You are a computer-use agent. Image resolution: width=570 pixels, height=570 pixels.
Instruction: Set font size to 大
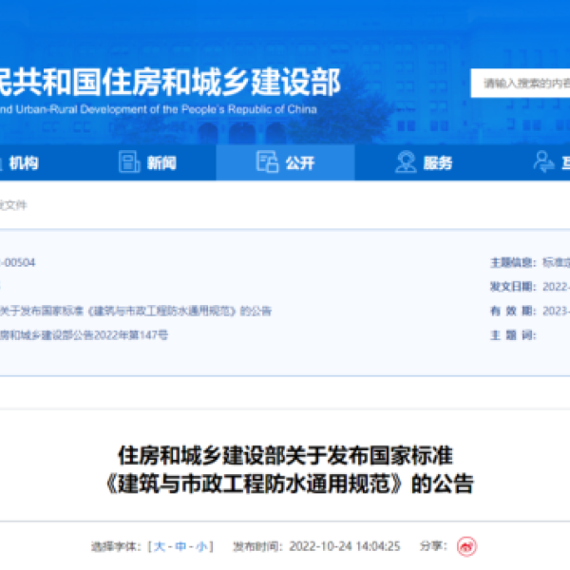pyautogui.click(x=160, y=546)
